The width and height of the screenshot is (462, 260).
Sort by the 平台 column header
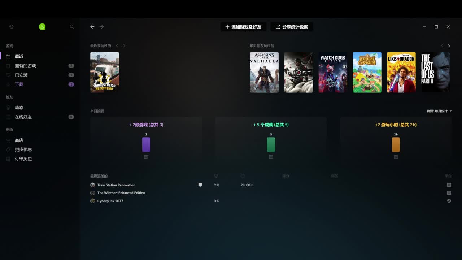point(448,176)
